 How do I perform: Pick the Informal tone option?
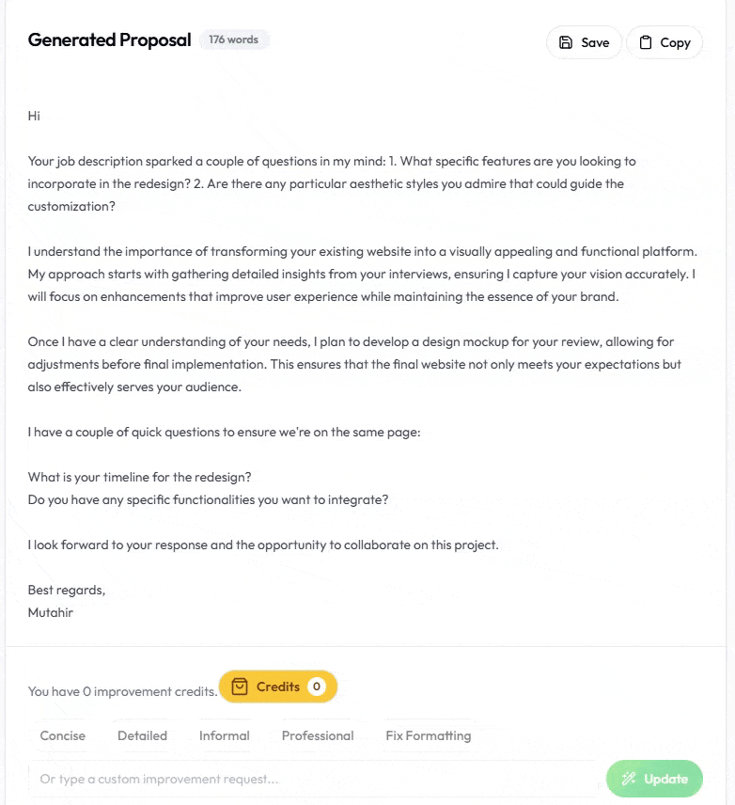[225, 735]
